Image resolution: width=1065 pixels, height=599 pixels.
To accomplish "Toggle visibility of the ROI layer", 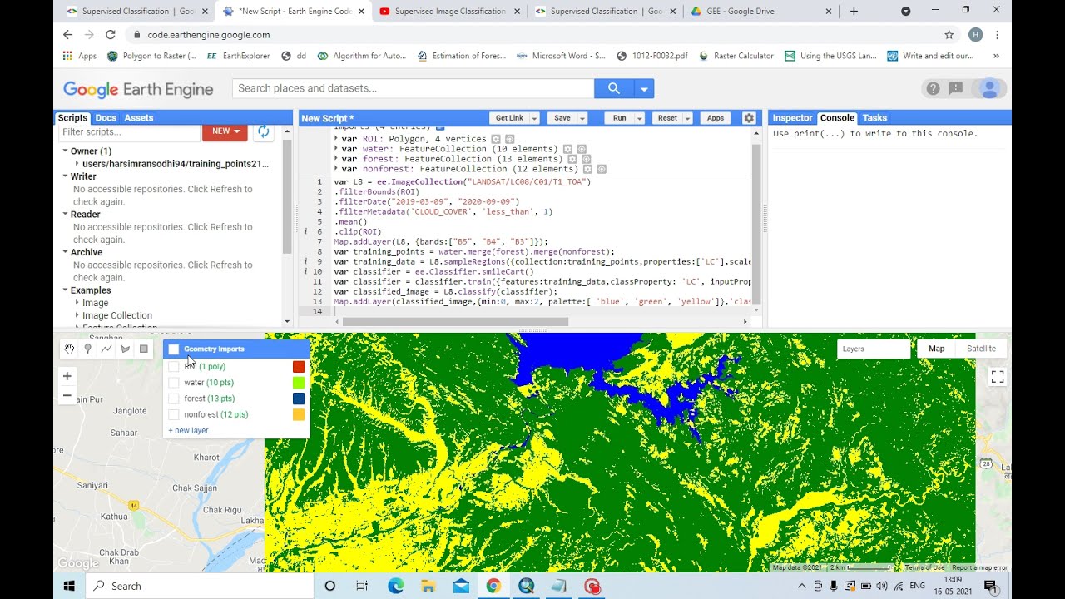I will coord(174,366).
